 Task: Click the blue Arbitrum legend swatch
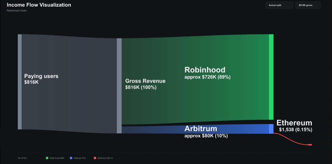[x=71, y=158]
